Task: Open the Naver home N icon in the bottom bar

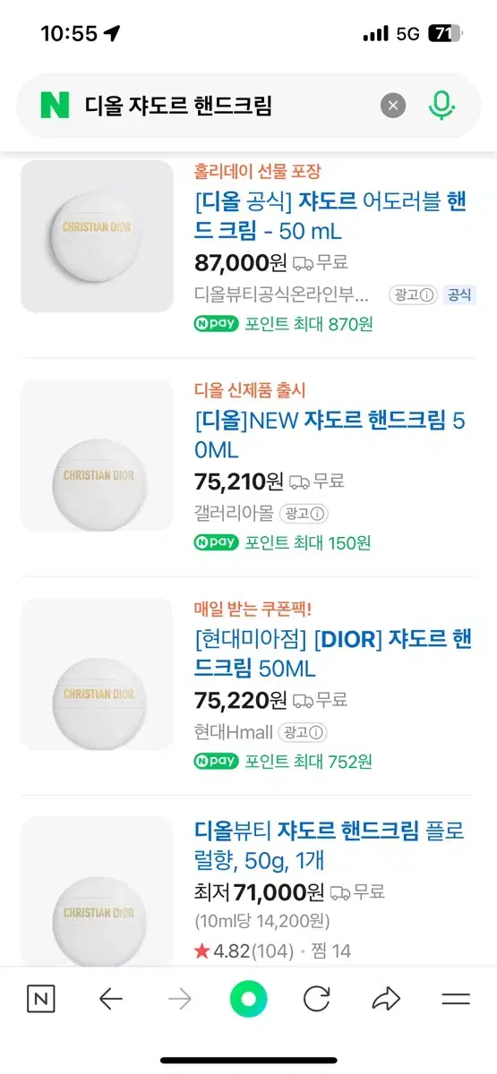Action: point(40,999)
